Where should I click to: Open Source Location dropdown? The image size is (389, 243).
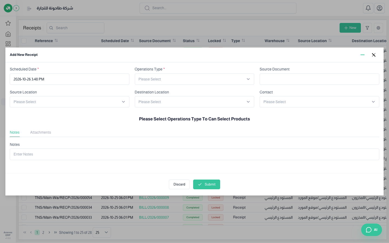[x=69, y=102]
